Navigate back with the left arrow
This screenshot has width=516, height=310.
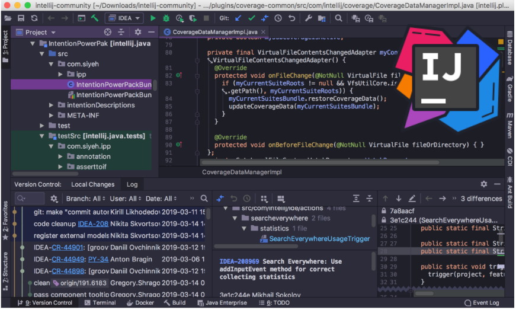click(x=51, y=18)
